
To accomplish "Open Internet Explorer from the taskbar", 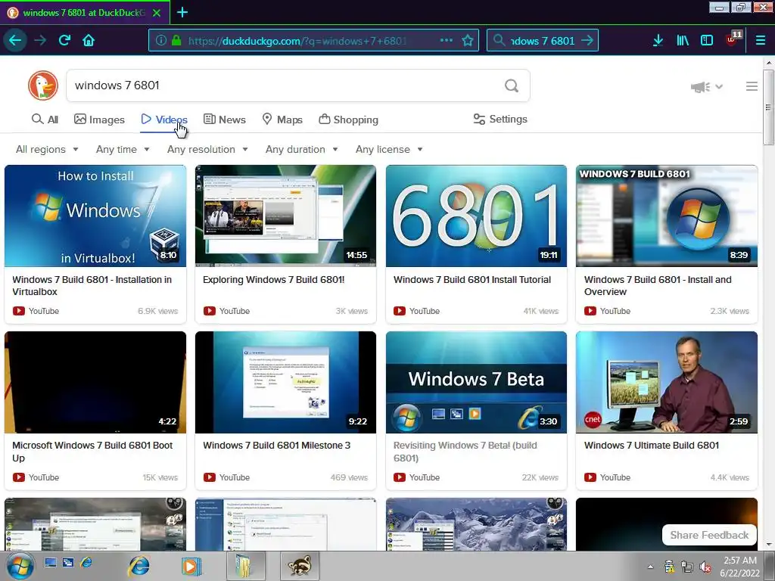I will (139, 566).
